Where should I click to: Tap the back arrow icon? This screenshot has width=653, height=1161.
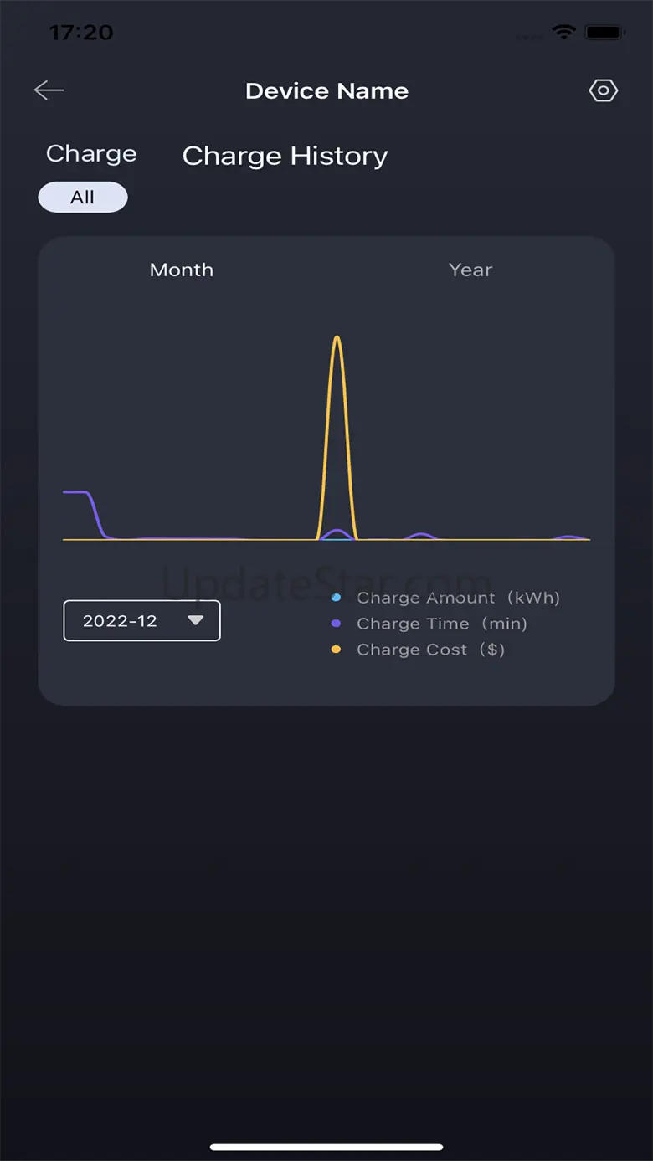click(49, 90)
